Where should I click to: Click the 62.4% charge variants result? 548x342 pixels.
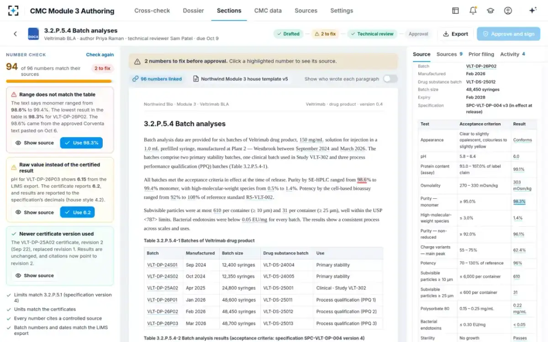tap(519, 250)
